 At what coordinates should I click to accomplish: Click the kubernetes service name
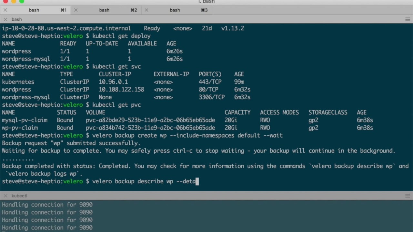[18, 82]
